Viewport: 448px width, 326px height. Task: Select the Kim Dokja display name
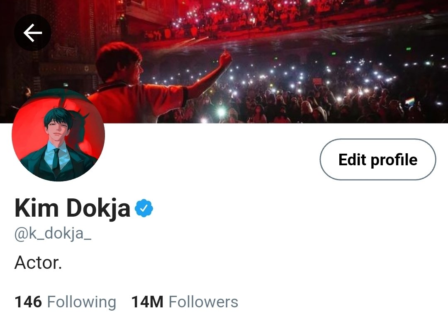click(72, 208)
